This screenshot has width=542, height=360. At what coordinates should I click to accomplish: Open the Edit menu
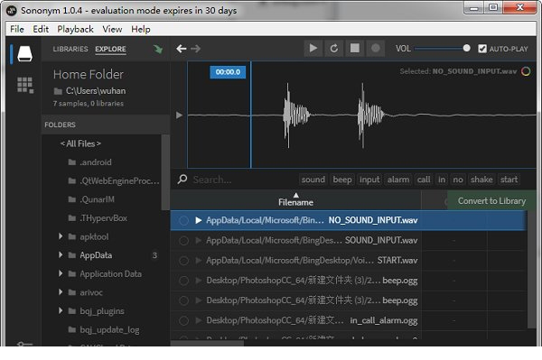41,30
